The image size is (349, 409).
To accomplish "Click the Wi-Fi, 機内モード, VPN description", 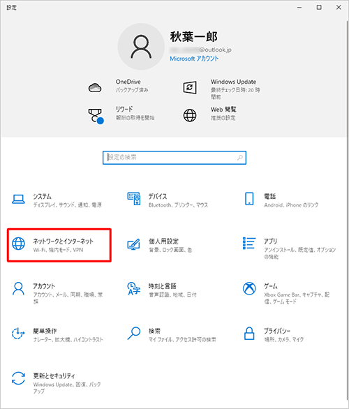I will click(x=58, y=250).
